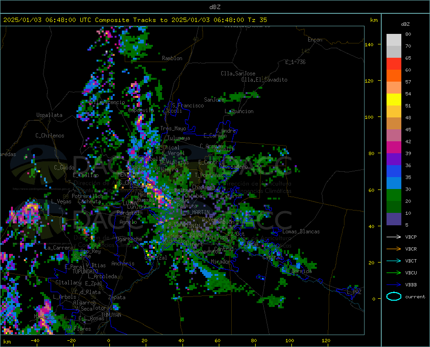Screen dimensions: 430x347
Task: Click the L_Vegas label
Action: pyautogui.click(x=61, y=201)
